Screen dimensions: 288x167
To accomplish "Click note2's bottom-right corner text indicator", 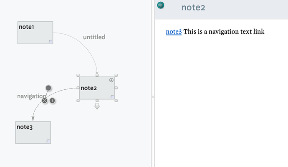I will [112, 97].
